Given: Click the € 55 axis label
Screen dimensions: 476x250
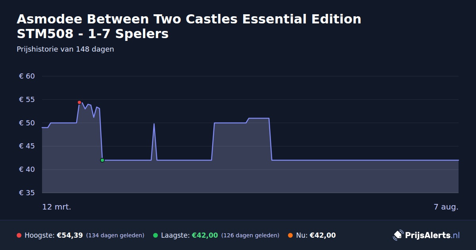Looking at the screenshot, I should coord(27,100).
